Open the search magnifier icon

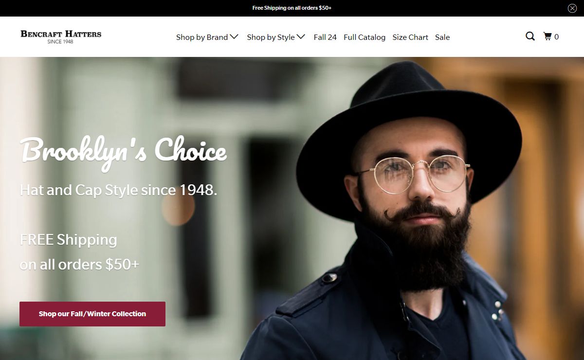(530, 36)
